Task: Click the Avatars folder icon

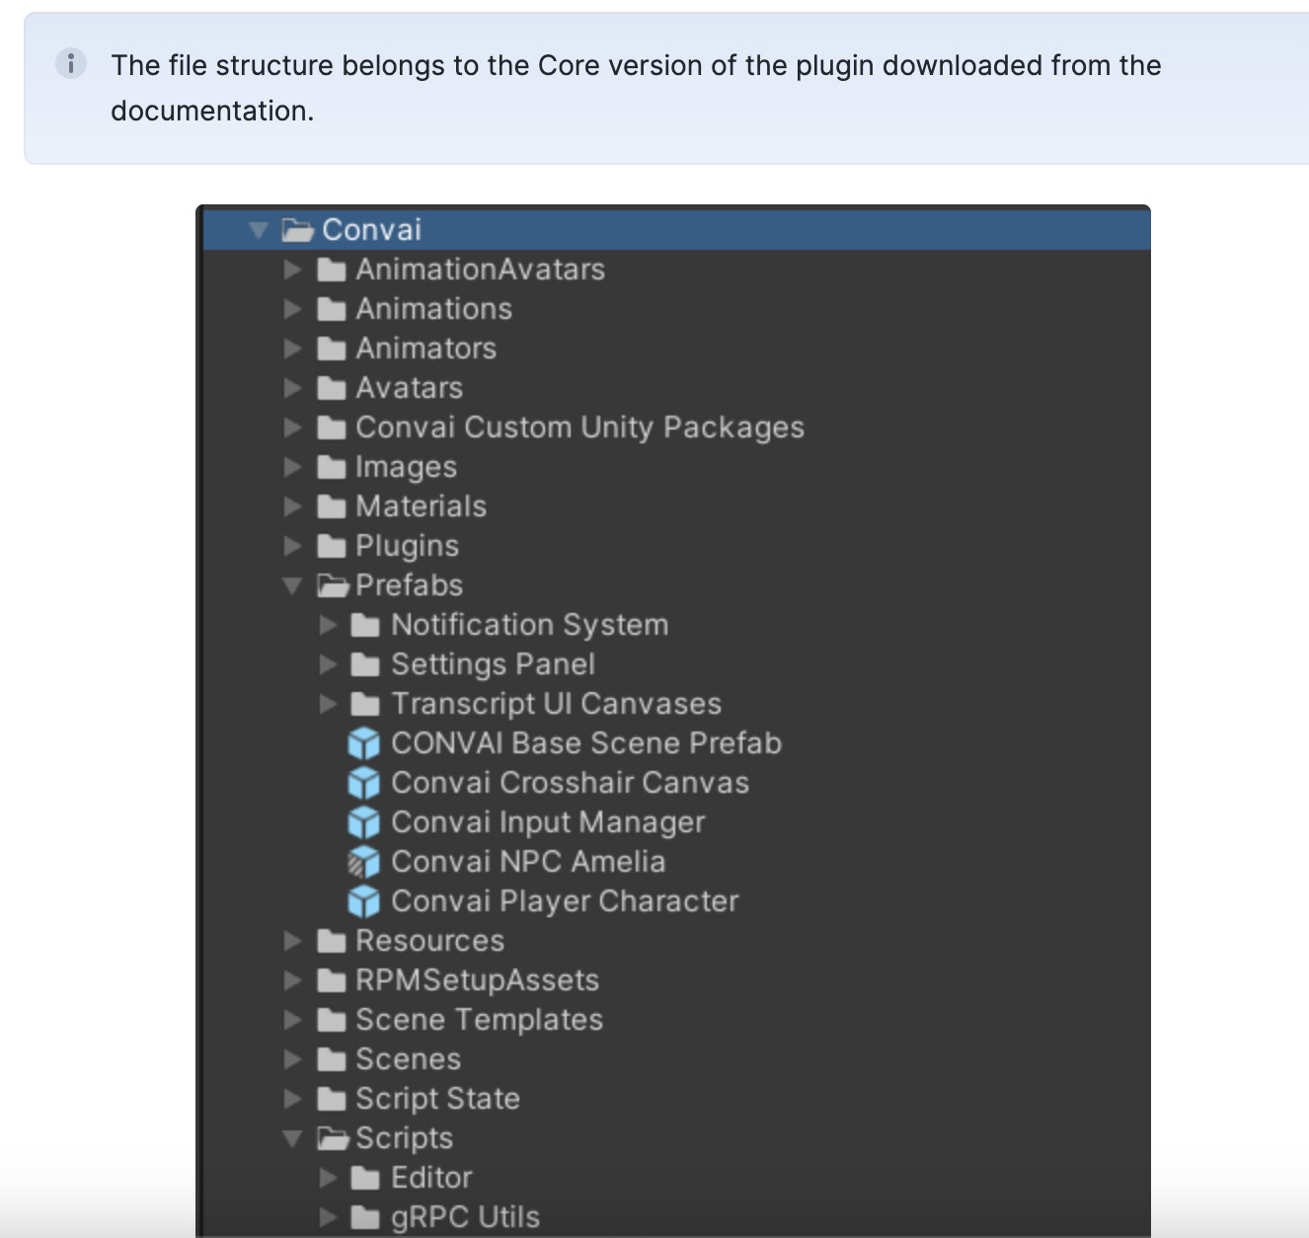Action: point(332,389)
